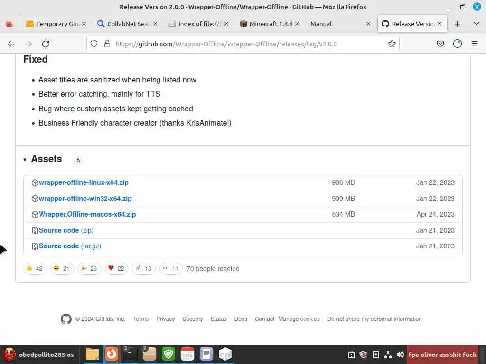Close the Manual tab
486x364 pixels.
coord(368,24)
